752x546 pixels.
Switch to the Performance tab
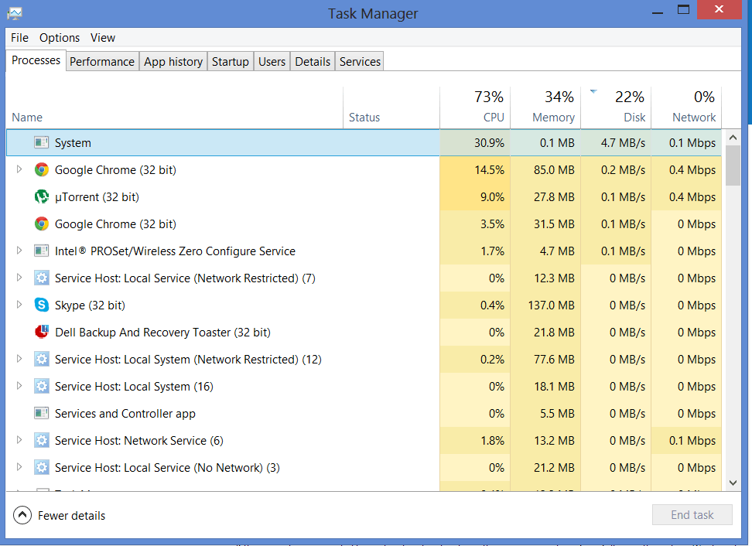click(102, 61)
